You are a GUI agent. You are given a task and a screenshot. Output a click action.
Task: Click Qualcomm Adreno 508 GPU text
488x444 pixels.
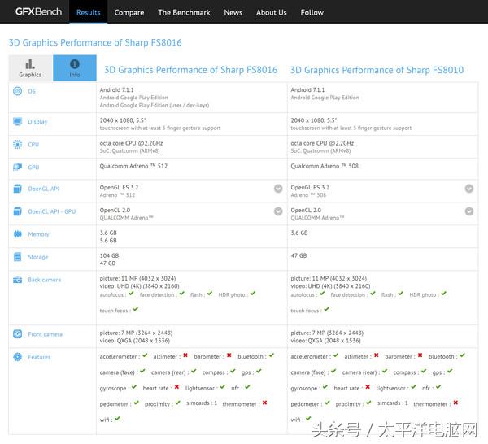[x=325, y=166]
